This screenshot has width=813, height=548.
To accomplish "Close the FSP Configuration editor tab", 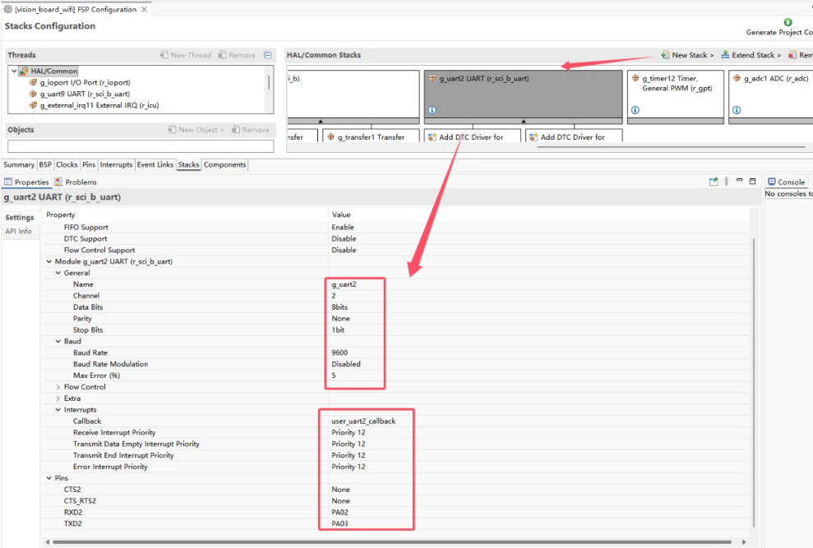I will tap(144, 9).
